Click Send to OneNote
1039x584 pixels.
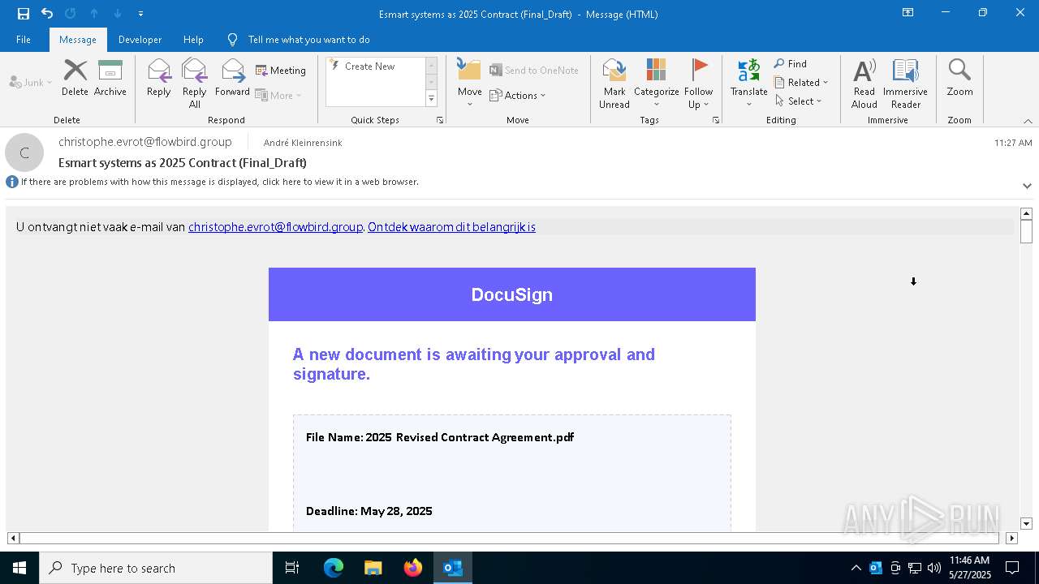[x=534, y=71]
